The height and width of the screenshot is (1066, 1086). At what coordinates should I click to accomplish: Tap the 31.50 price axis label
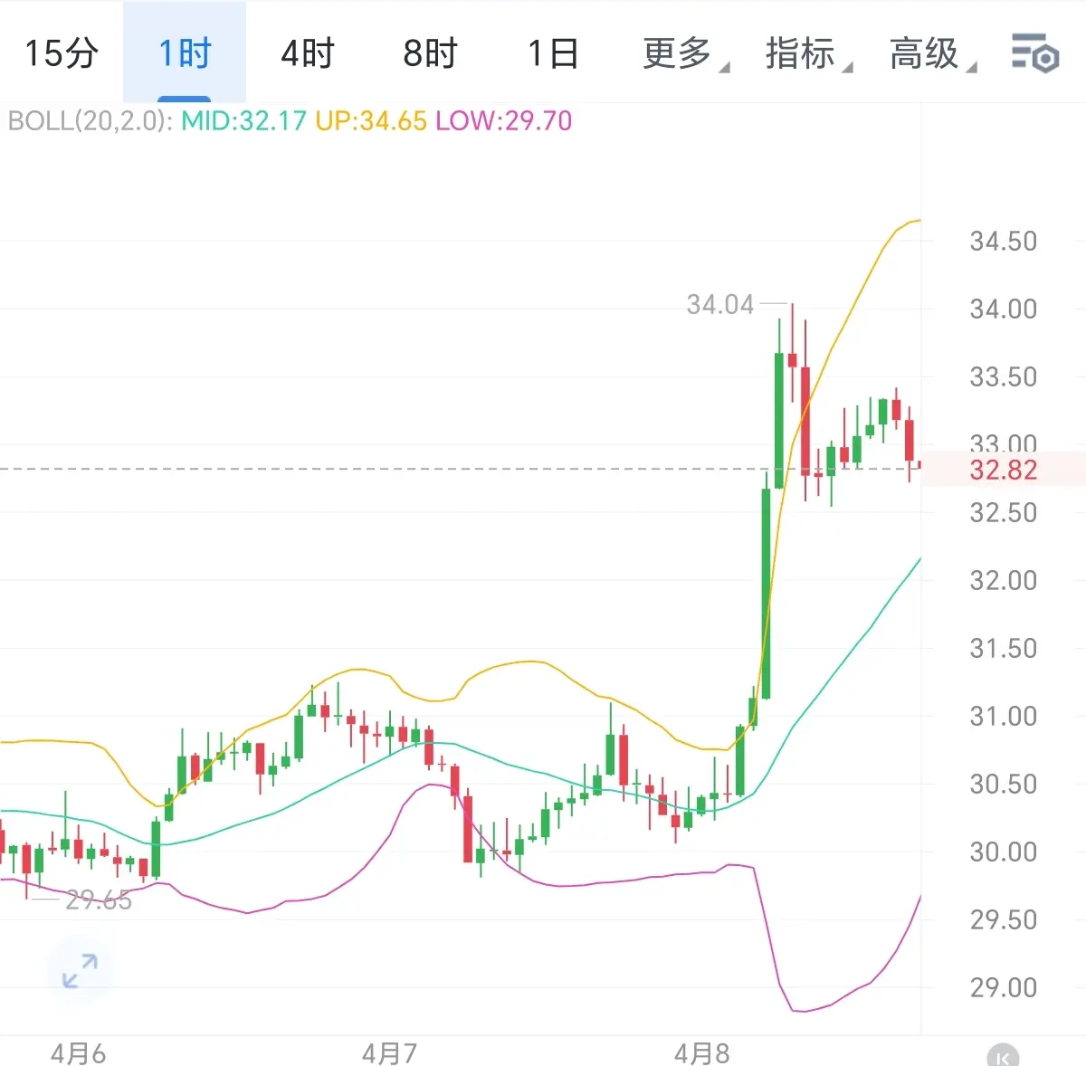(x=1003, y=649)
